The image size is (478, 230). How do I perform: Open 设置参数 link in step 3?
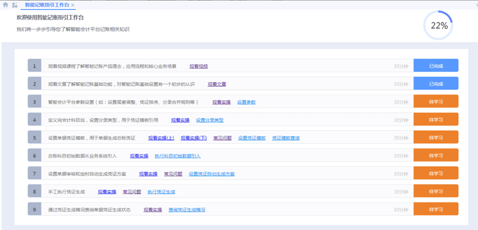246,102
